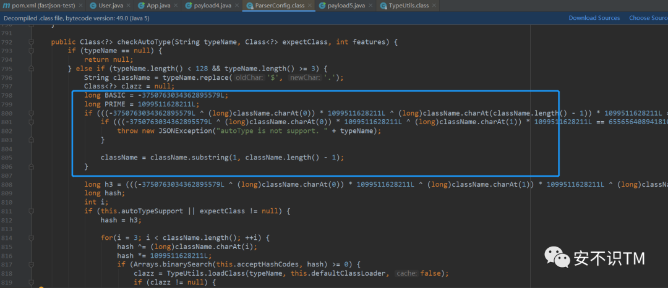
Task: Collapse the clazz != null block at line 819
Action: 31,282
